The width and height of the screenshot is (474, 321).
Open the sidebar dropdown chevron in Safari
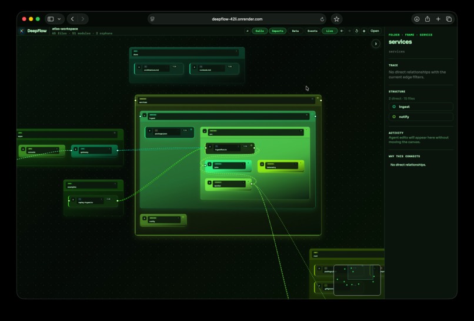(59, 19)
